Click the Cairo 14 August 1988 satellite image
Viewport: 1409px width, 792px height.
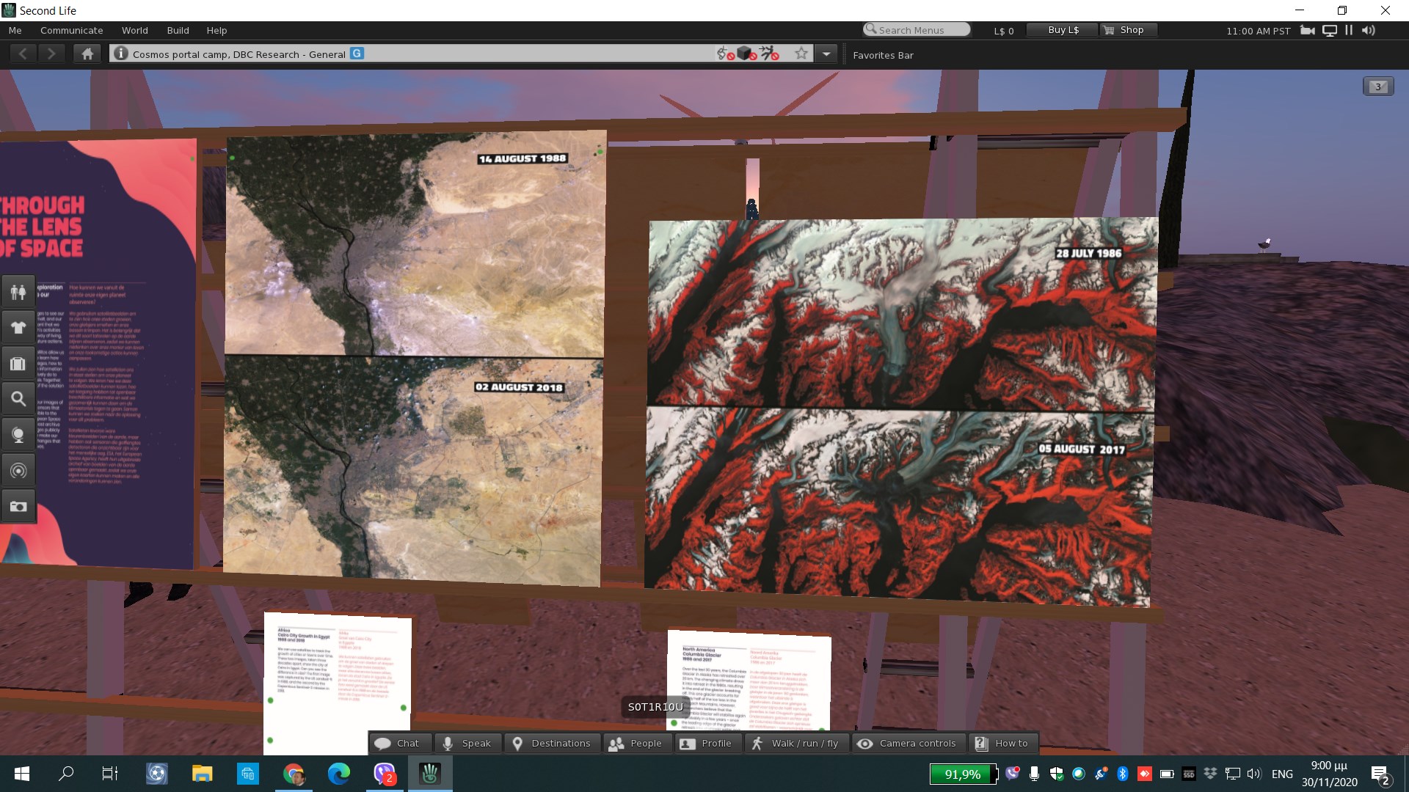tap(416, 244)
